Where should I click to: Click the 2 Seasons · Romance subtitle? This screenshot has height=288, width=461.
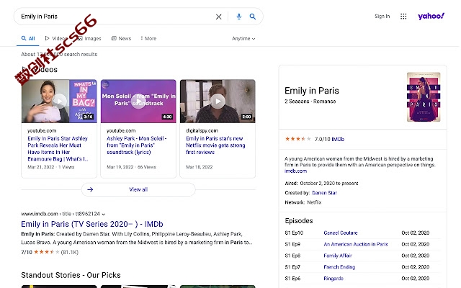[310, 102]
